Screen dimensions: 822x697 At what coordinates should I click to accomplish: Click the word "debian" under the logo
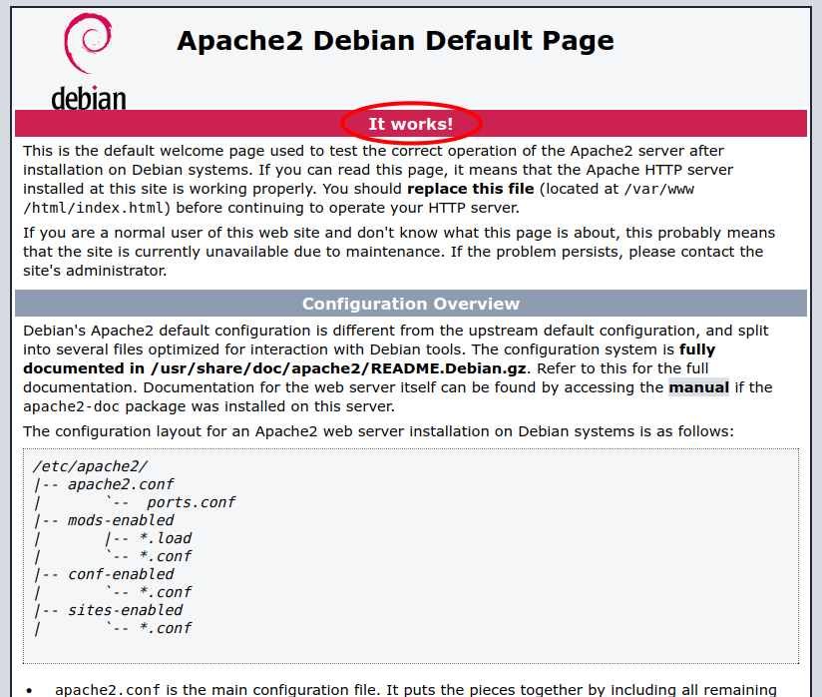tap(88, 98)
